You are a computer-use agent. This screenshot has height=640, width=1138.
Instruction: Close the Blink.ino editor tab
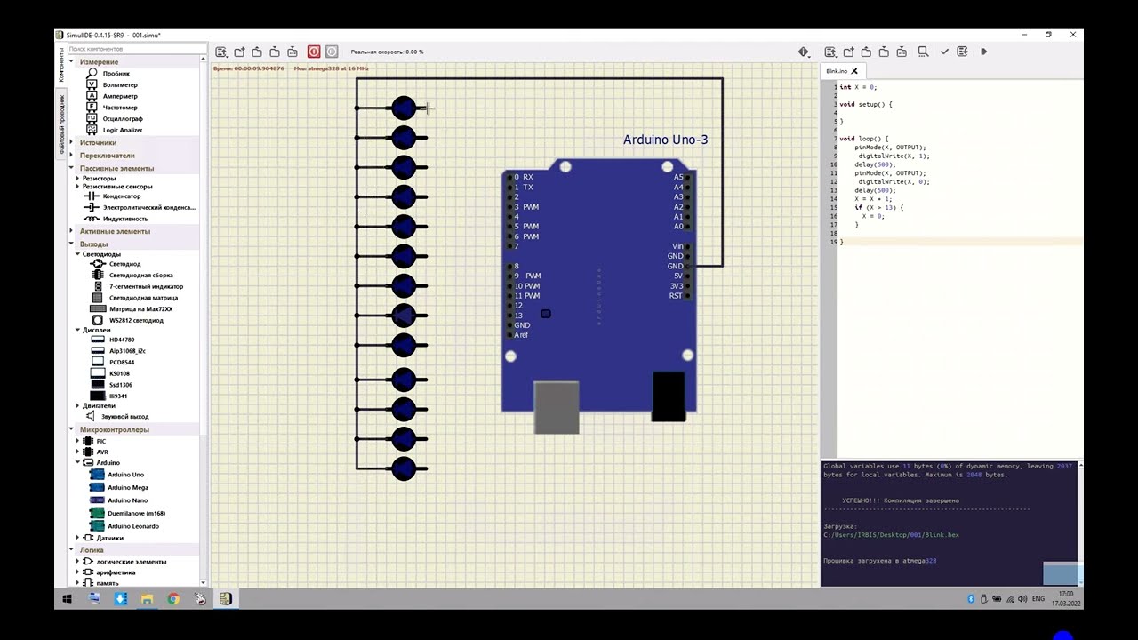pos(854,71)
